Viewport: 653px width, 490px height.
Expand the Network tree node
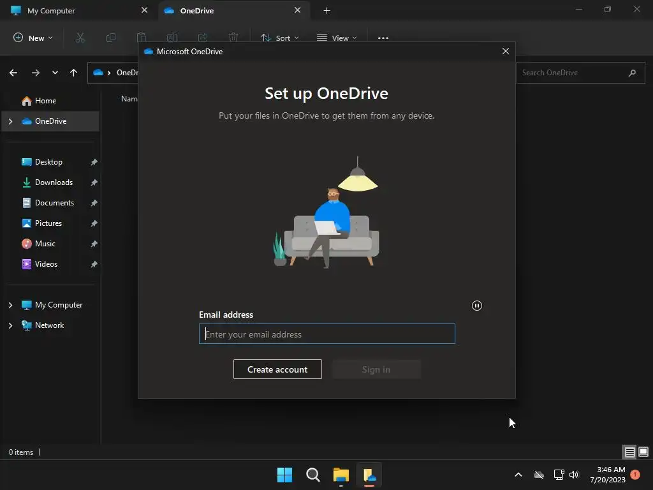coord(10,325)
